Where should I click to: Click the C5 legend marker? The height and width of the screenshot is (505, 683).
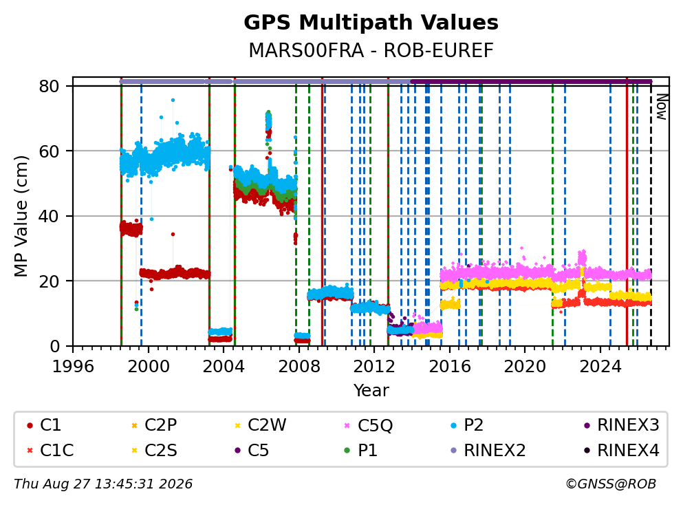(238, 451)
